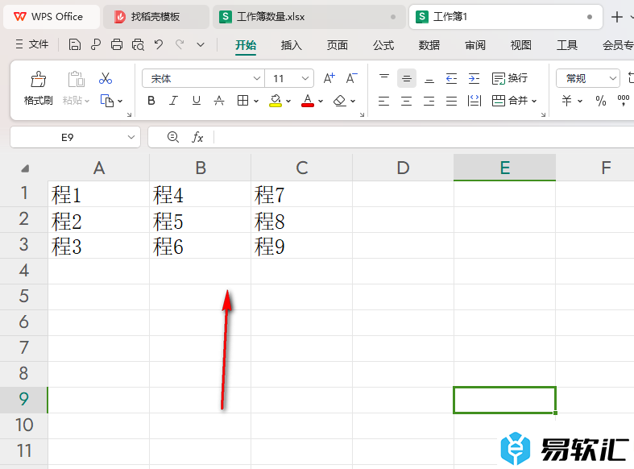Open the font size dropdown (11)
This screenshot has height=469, width=634.
(x=305, y=78)
